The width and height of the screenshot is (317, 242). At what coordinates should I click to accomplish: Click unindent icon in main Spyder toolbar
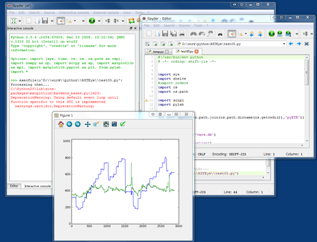116,21
